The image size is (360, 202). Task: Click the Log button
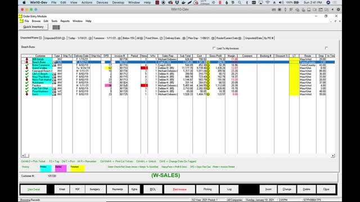[x=229, y=190]
